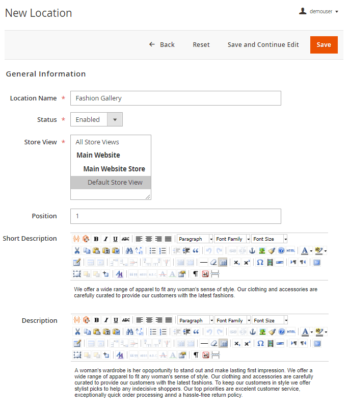This screenshot has width=349, height=408.
Task: Open Paragraph format dropdown in Description editor
Action: point(195,320)
